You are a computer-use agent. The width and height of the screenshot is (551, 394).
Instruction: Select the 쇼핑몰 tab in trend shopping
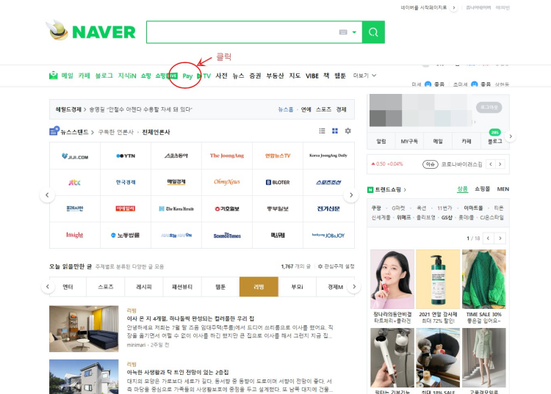coord(482,189)
